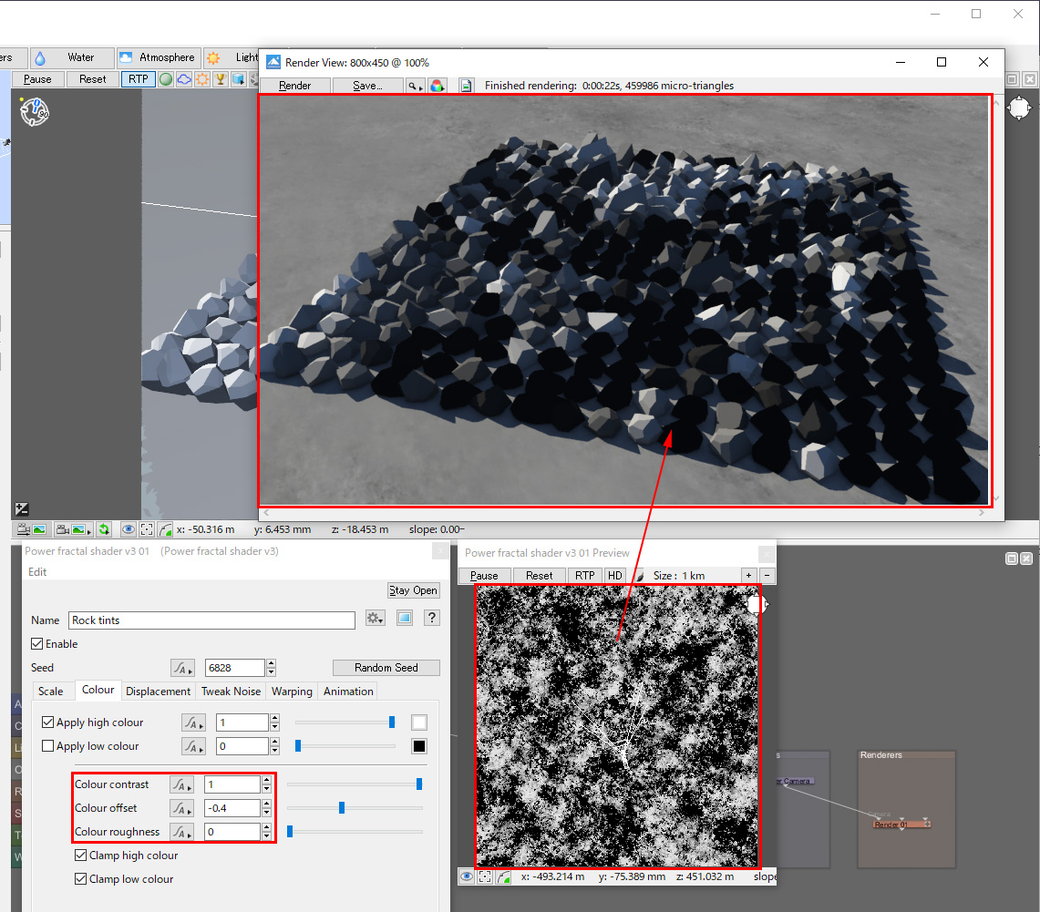This screenshot has height=912, width=1040.
Task: Open the gear settings dropdown beside Name
Action: point(375,619)
